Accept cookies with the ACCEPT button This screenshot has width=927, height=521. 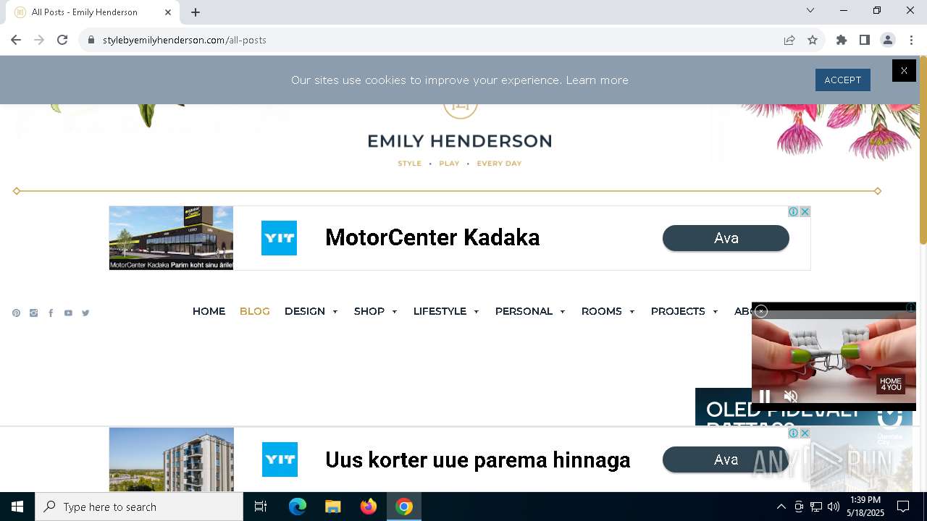(x=843, y=80)
